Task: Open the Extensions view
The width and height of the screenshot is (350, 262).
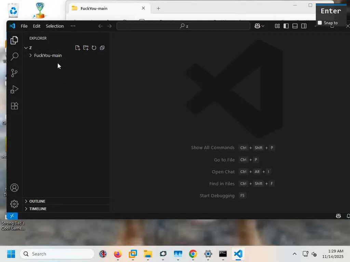Action: (14, 106)
